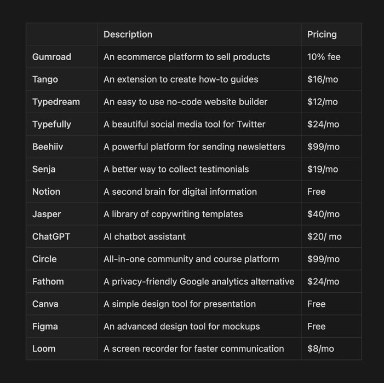Select the Figma name cell
384x383 pixels.
[44, 326]
